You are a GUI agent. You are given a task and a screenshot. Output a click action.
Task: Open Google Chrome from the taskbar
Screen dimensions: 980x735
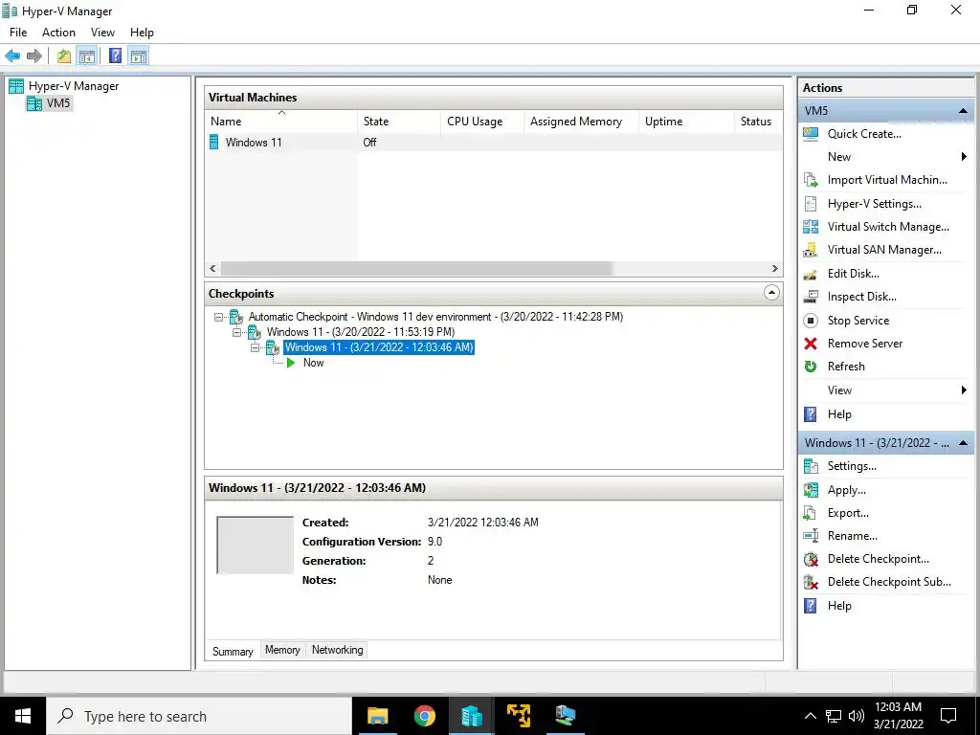[x=424, y=716]
